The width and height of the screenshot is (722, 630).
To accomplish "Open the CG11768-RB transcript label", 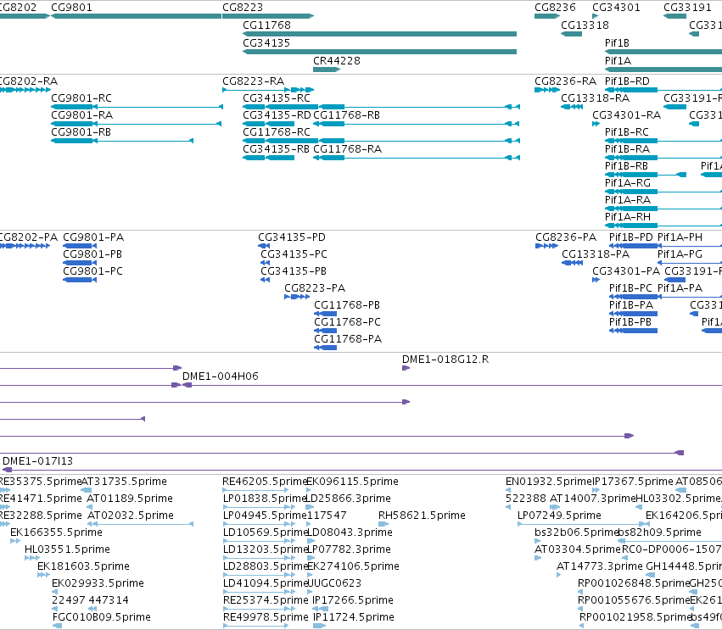I will click(x=347, y=115).
